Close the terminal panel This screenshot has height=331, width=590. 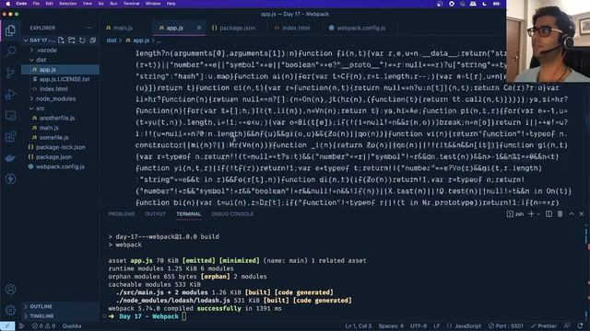pos(582,214)
